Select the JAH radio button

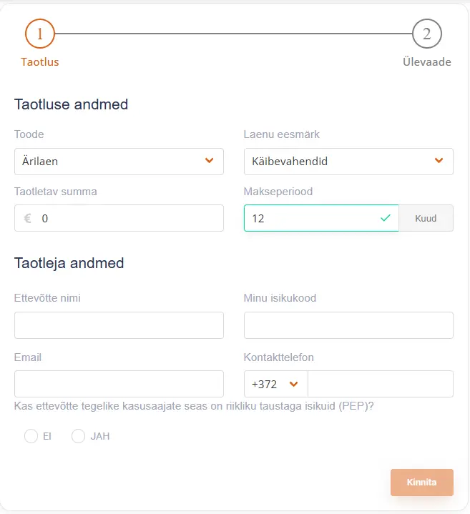coord(78,436)
